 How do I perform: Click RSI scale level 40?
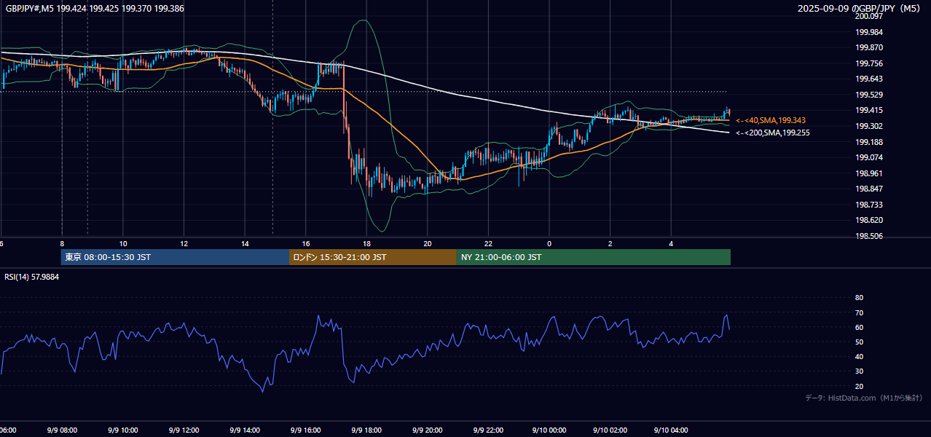pyautogui.click(x=859, y=357)
